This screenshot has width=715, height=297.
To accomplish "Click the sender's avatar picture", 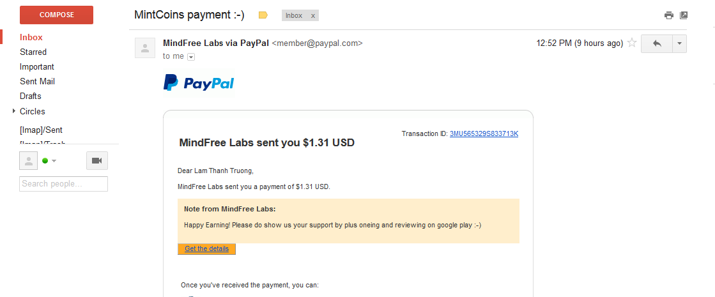I will point(145,48).
